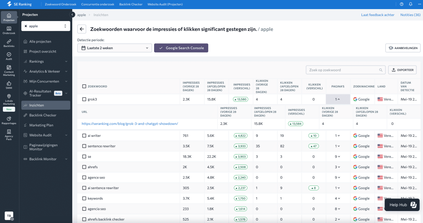The image size is (423, 223).
Task: Click the Google Search Console button
Action: tap(181, 48)
